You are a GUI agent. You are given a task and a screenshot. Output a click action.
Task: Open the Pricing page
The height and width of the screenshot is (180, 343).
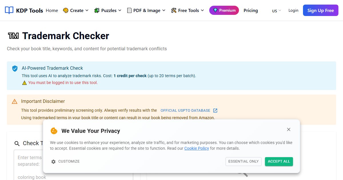pos(251,11)
